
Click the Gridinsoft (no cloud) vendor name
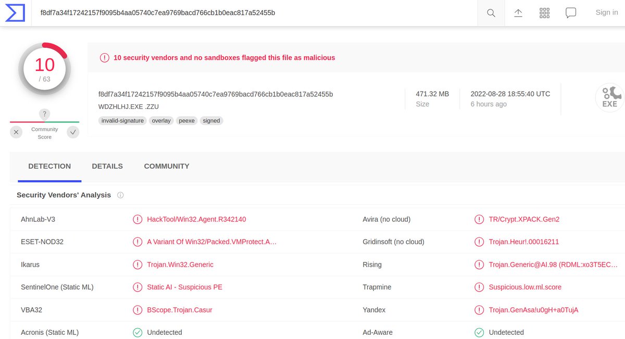tap(393, 242)
